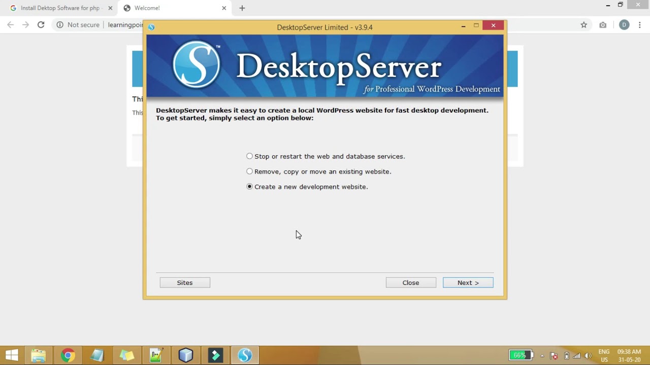Click the camera extension icon in Chrome
The width and height of the screenshot is (650, 365).
[x=603, y=25]
